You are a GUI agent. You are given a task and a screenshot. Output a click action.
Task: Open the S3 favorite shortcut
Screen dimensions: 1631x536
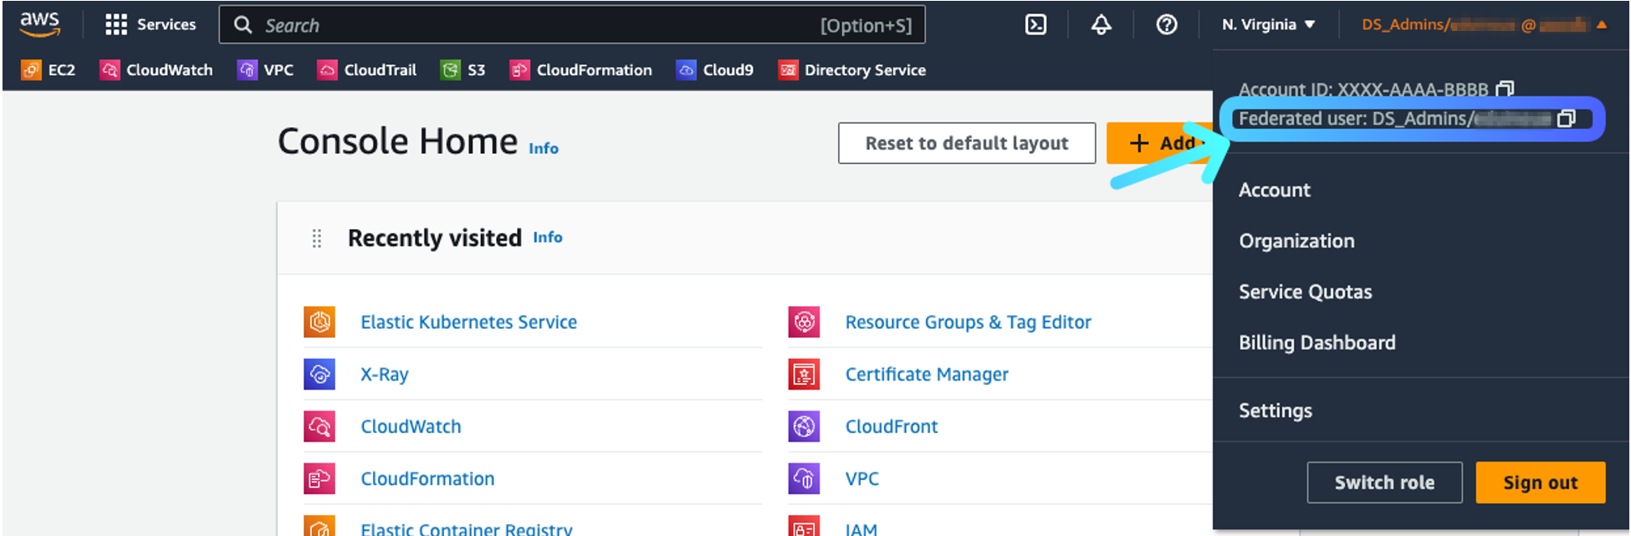pos(463,70)
